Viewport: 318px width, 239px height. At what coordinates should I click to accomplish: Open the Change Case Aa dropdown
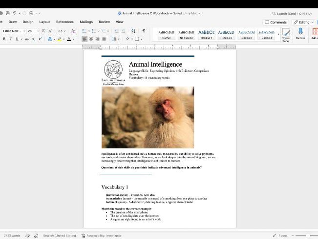62,31
